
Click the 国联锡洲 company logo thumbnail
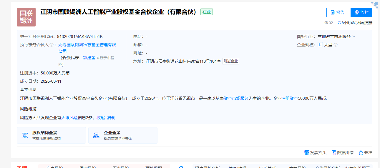26,17
